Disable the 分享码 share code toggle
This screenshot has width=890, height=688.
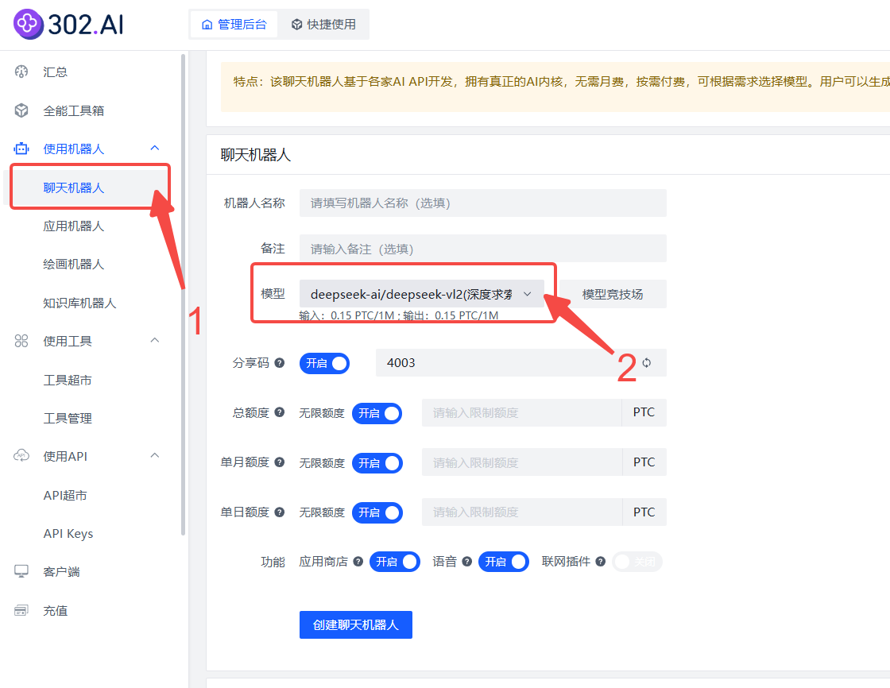tap(324, 363)
